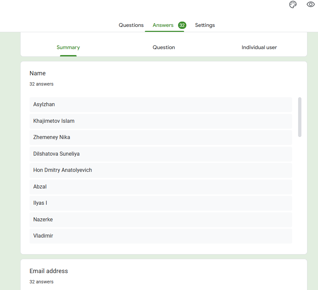Click the Nazerke answer row
Viewport: 318px width, 290px height.
(160, 220)
